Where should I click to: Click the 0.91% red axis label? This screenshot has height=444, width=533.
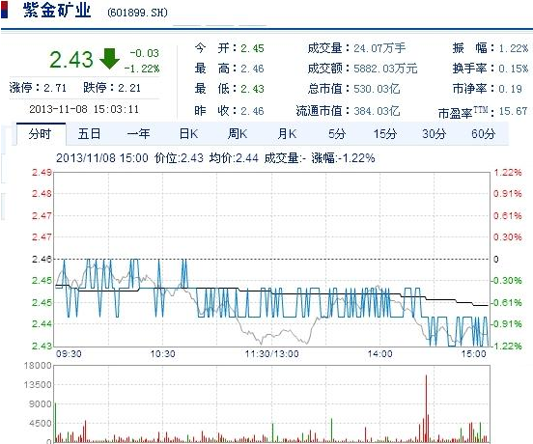[x=508, y=194]
